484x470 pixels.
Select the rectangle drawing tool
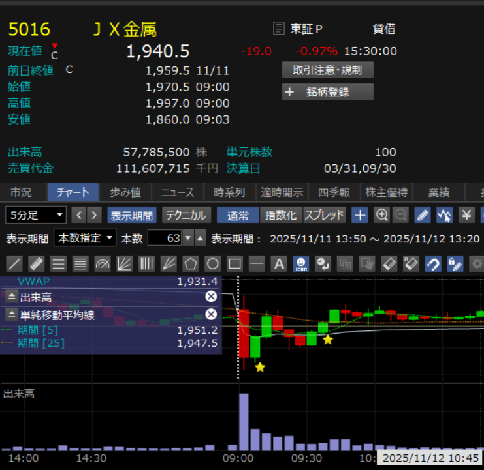pyautogui.click(x=234, y=264)
